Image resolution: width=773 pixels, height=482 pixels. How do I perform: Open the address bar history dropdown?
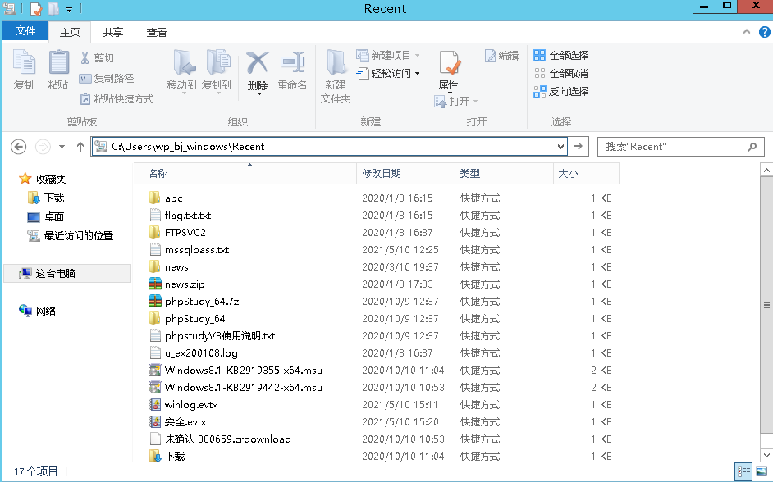coord(560,147)
